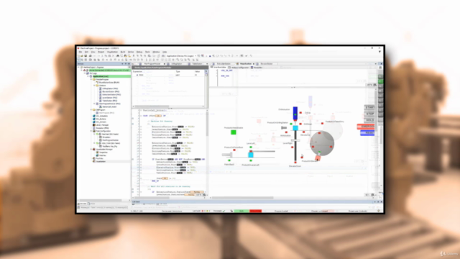Click the blue RESET button
460x259 pixels.
(x=367, y=132)
